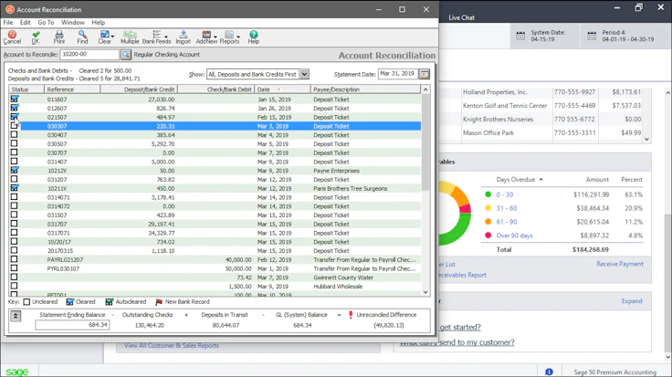The image size is (672, 377).
Task: Open the Help menu
Action: tap(98, 22)
